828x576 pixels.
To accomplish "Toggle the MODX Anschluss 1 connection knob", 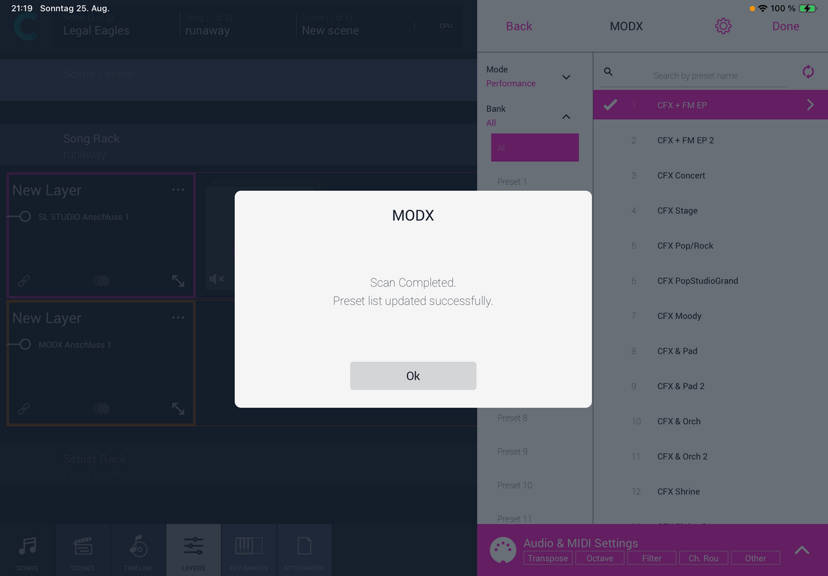I will [x=25, y=345].
